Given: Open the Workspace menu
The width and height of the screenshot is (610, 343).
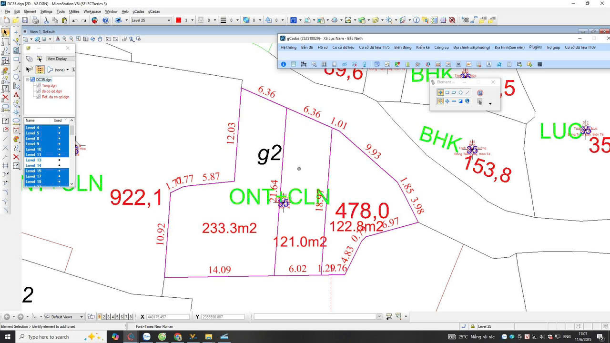Looking at the screenshot, I should (x=92, y=11).
